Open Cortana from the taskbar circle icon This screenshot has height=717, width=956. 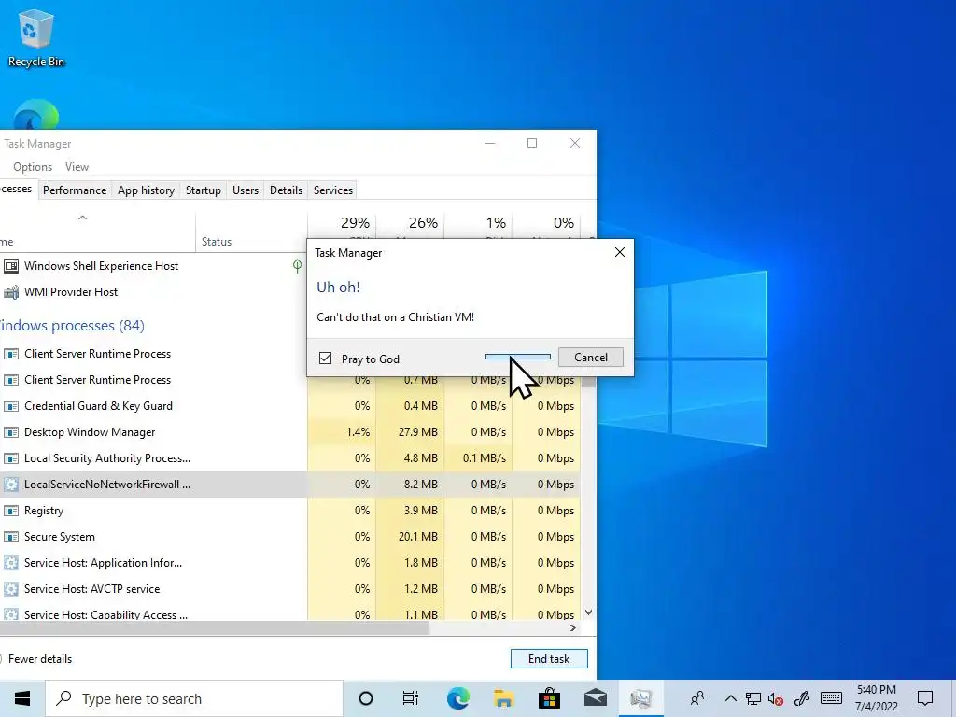(x=366, y=698)
